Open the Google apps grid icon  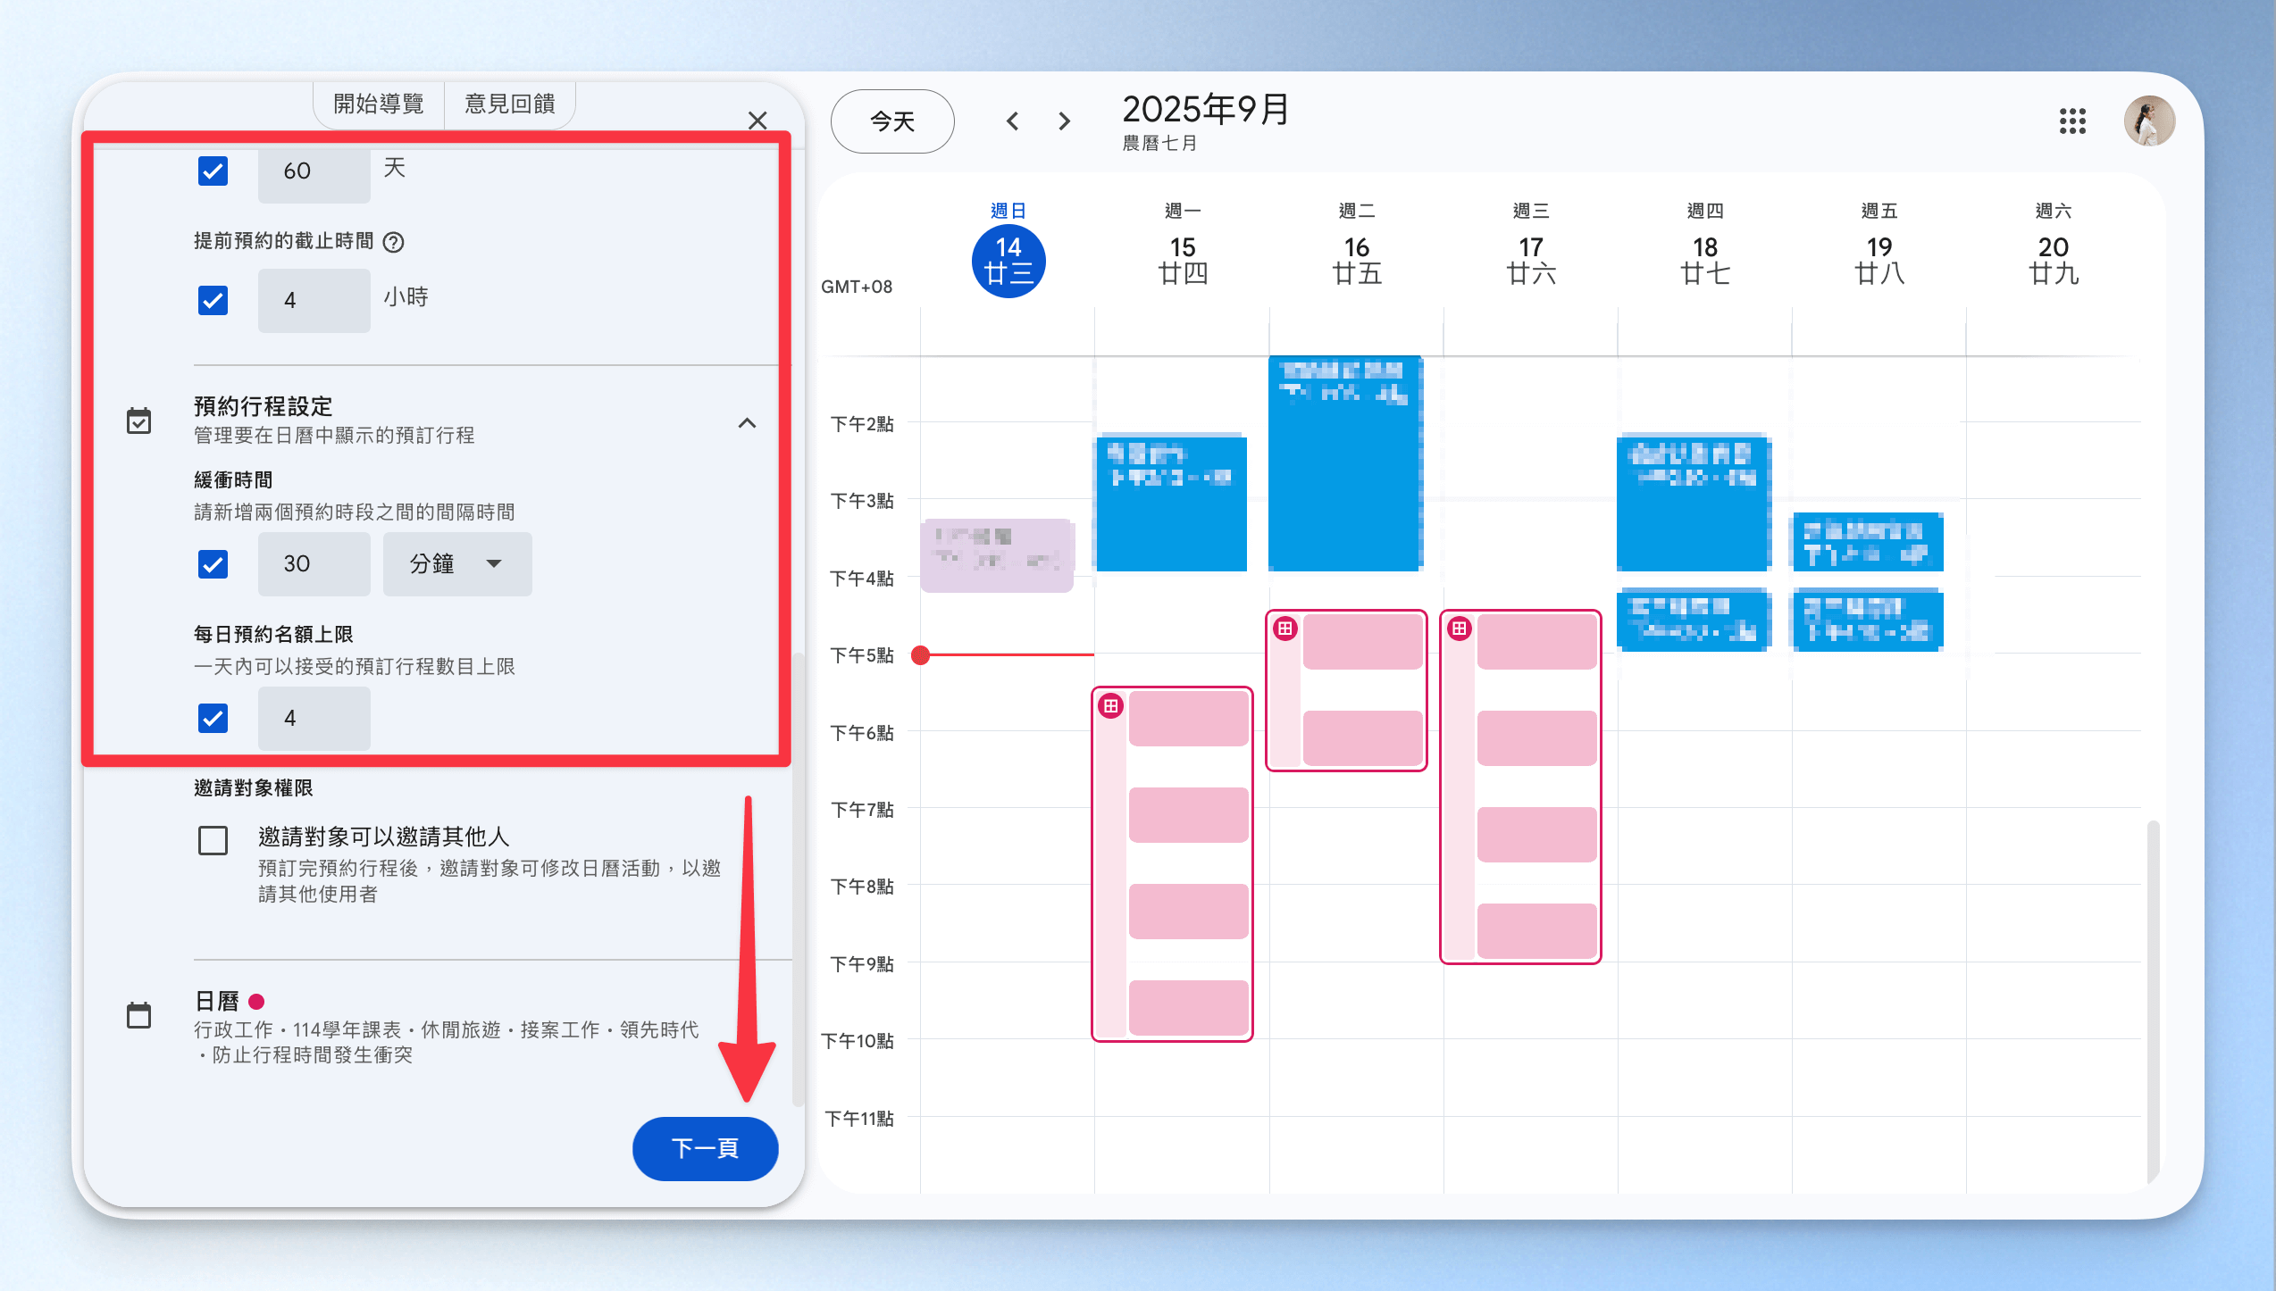2071,121
